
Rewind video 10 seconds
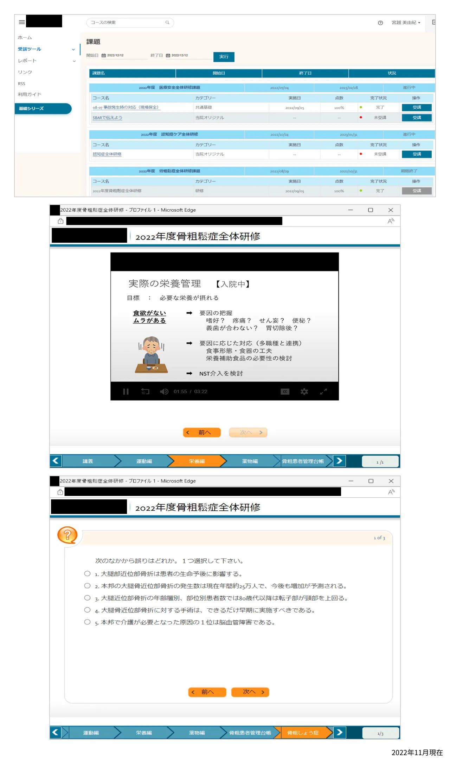click(x=145, y=392)
